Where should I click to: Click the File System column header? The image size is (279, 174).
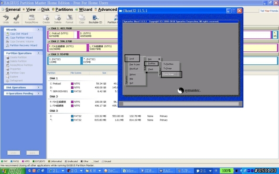76,73
